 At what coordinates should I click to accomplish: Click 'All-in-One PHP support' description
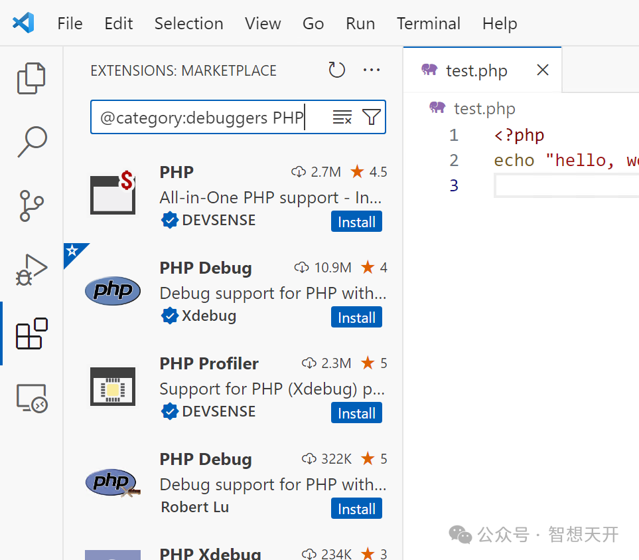tap(271, 198)
